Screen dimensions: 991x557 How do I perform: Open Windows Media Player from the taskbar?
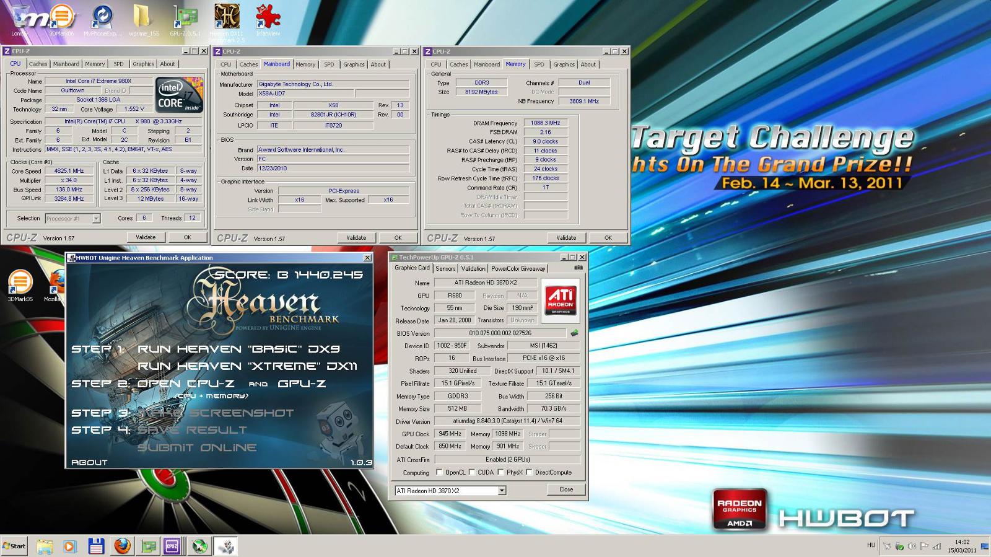[69, 546]
